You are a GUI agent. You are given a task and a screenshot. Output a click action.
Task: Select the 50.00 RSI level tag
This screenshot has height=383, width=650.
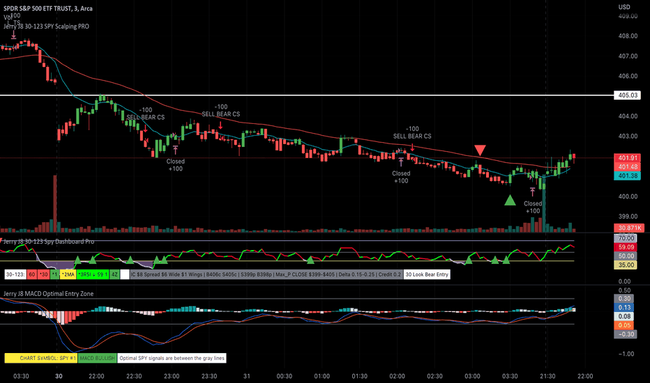click(x=626, y=256)
